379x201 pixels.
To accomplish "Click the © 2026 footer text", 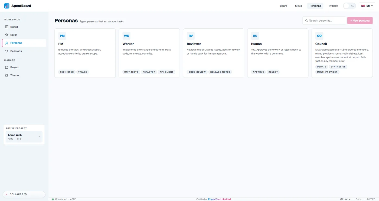I will pos(371,199).
